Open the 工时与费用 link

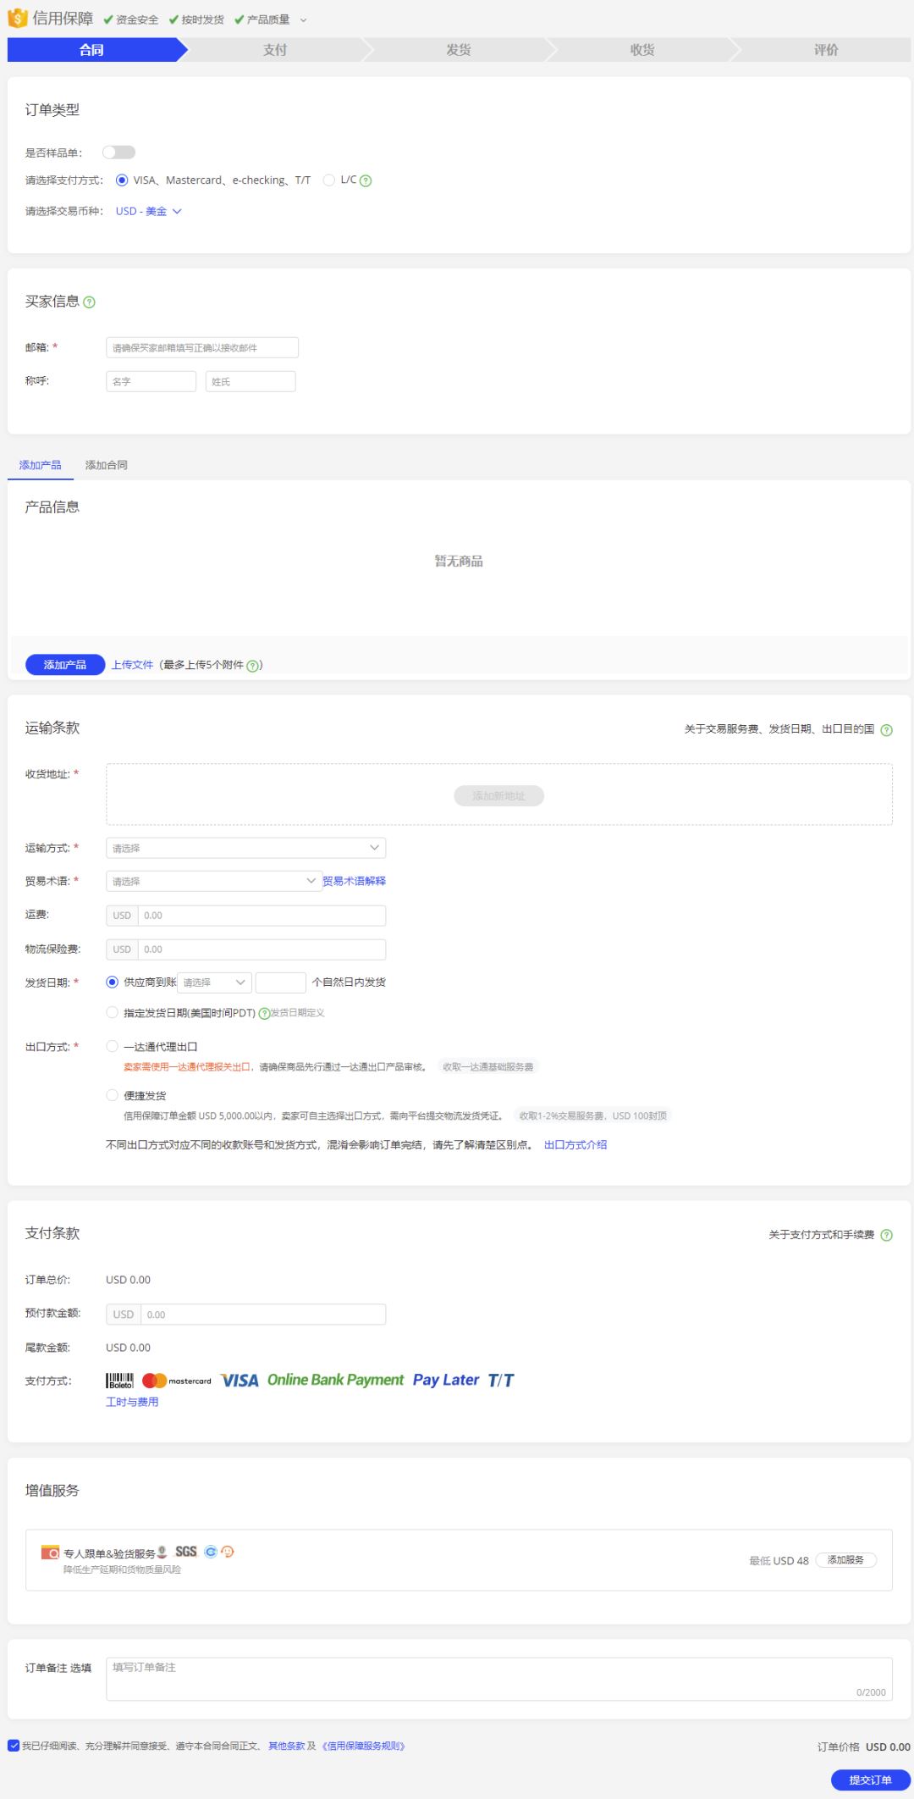coord(132,1403)
